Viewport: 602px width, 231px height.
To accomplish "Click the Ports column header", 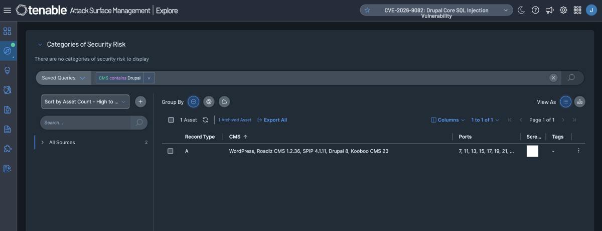I will (465, 137).
